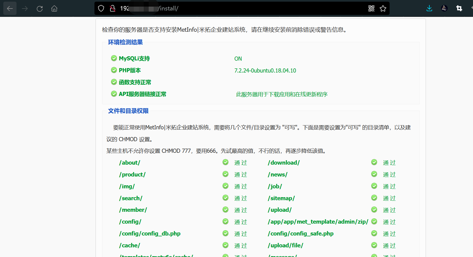Click the PHP version 7.2.24-0ubuntu0.18.04.10 value
This screenshot has width=473, height=257.
click(265, 71)
